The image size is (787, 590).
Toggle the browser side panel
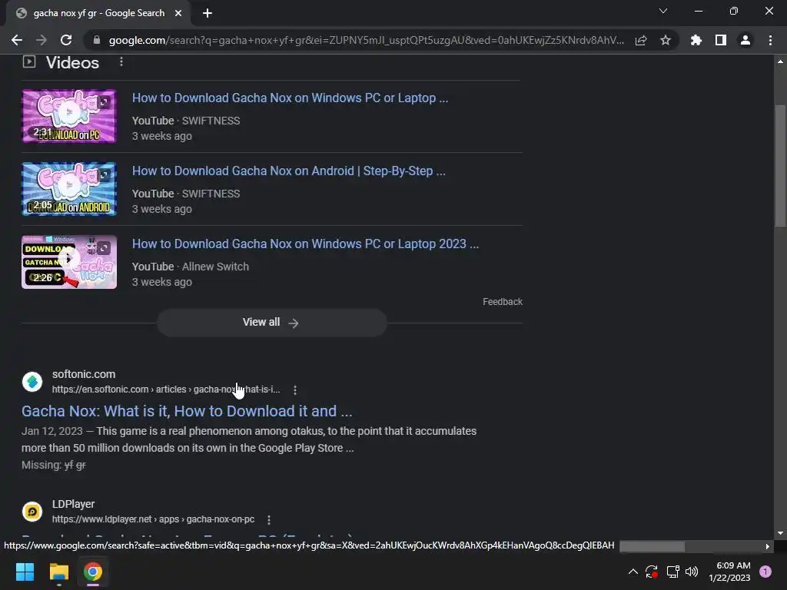721,40
